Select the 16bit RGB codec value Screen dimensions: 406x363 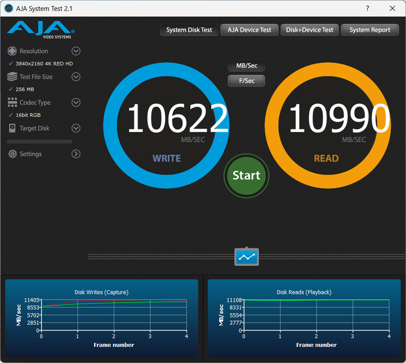(28, 115)
